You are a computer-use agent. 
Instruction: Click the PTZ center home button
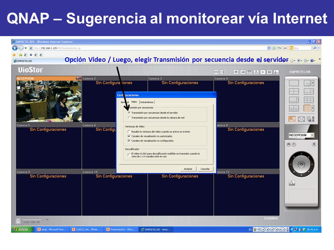[x=301, y=164]
